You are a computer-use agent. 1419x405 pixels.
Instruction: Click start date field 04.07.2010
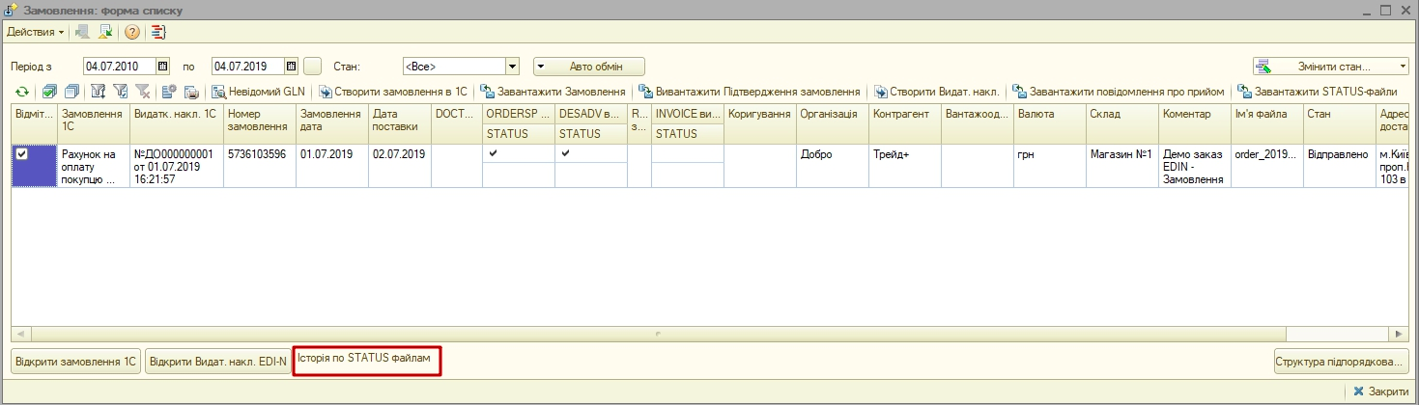coord(120,67)
